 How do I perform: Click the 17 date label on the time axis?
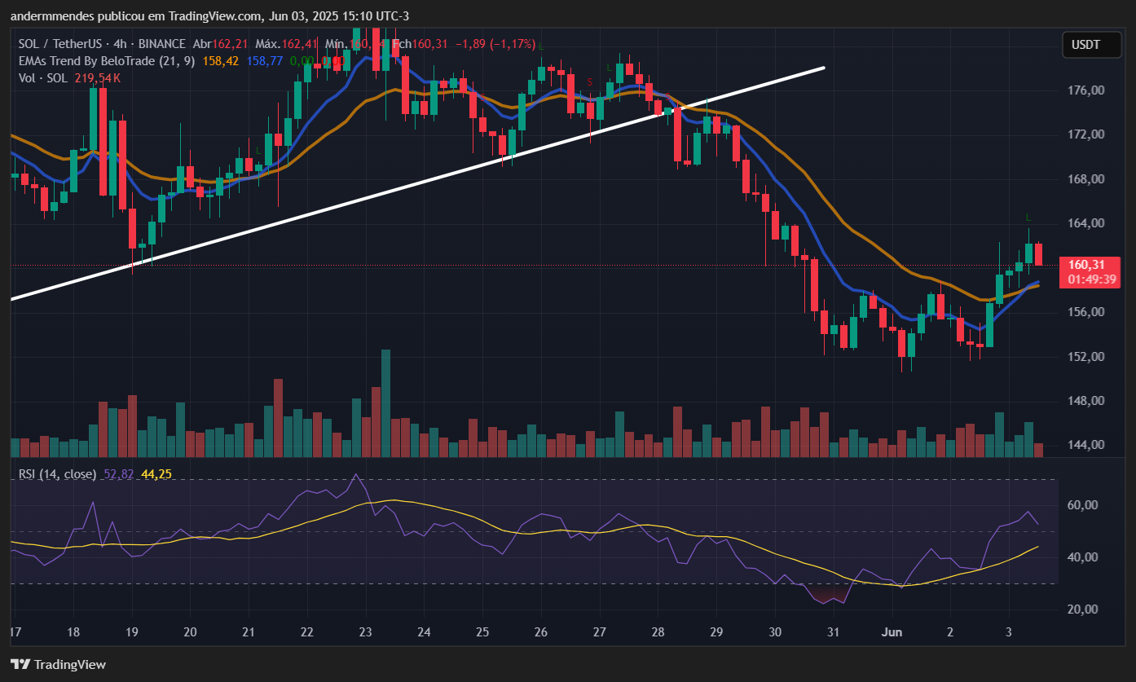point(15,631)
